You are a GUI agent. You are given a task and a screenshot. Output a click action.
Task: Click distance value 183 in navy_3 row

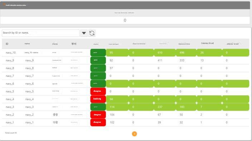[x=182, y=107]
